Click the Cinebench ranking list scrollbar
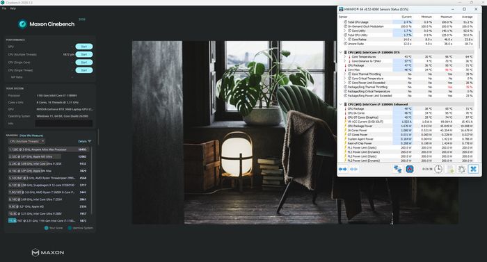Image resolution: width=487 pixels, height=262 pixels. (91, 180)
